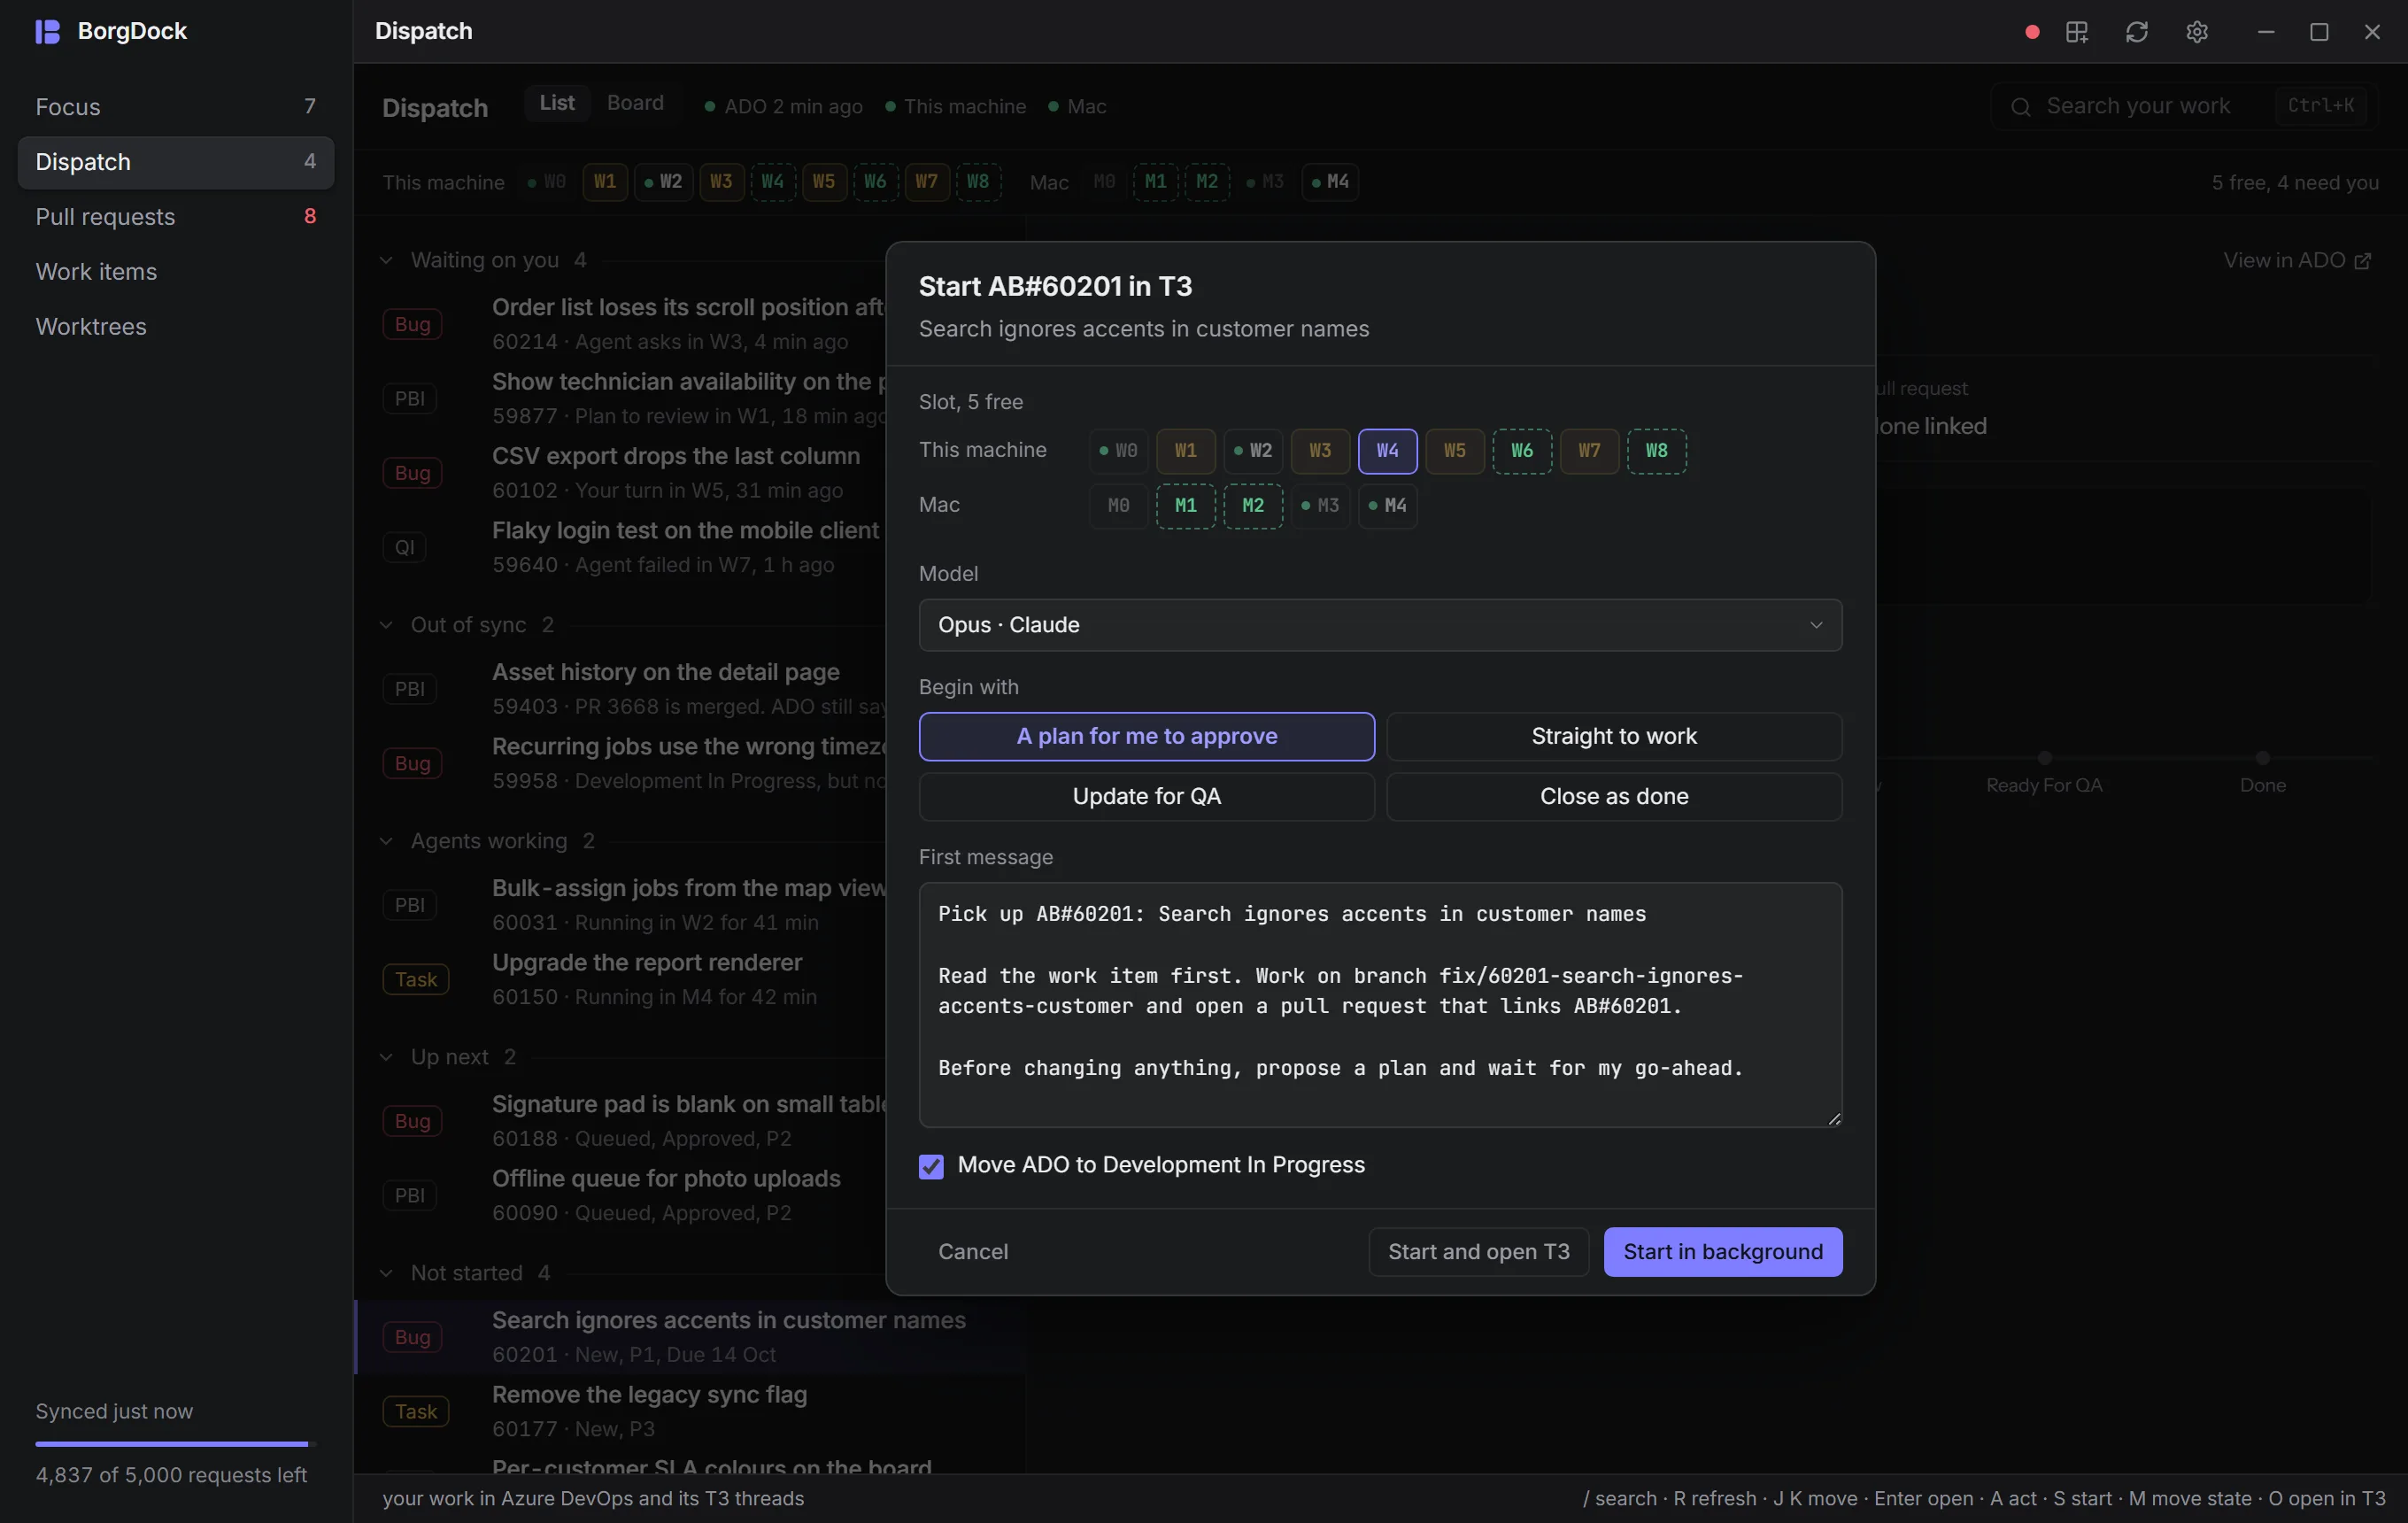The image size is (2408, 1523).
Task: Click View in ADO link
Action: click(x=2296, y=260)
